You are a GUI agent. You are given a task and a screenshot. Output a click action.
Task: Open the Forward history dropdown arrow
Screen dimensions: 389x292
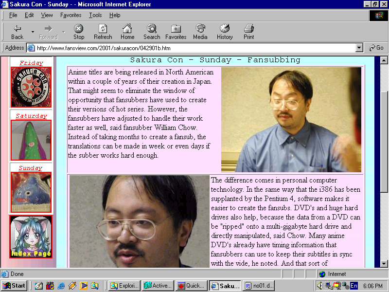tap(64, 32)
